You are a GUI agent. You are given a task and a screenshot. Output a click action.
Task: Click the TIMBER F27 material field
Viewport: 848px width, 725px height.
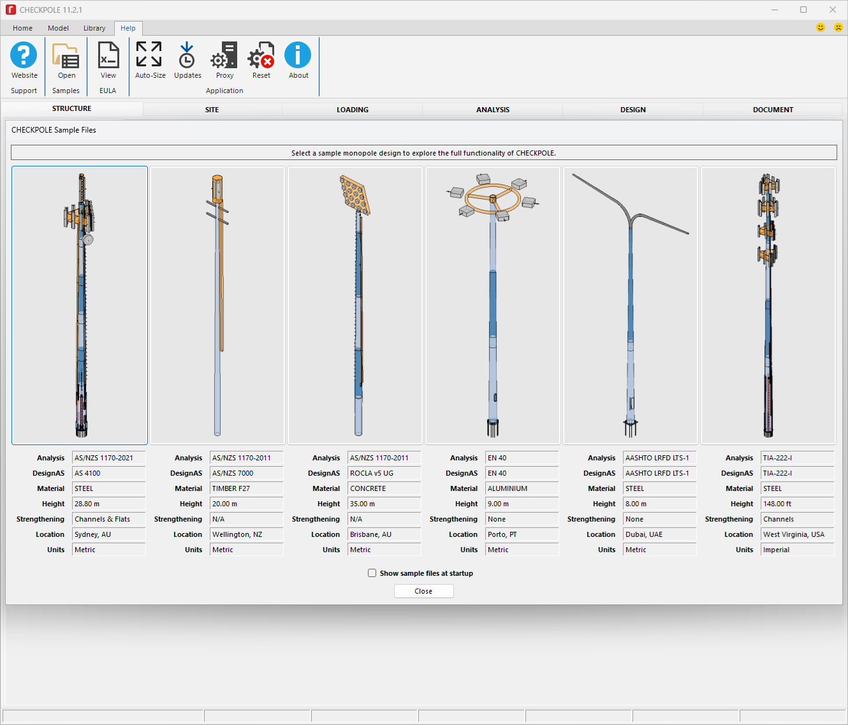coord(247,488)
